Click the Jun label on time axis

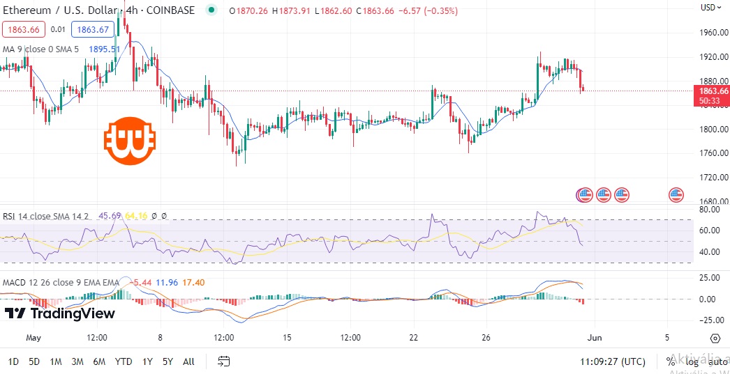click(x=595, y=338)
